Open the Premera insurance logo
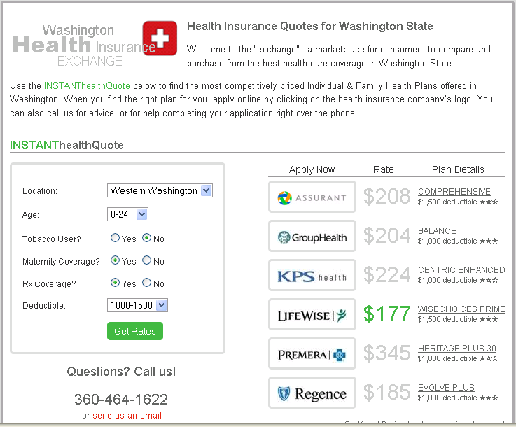Image resolution: width=516 pixels, height=427 pixels. click(x=312, y=354)
